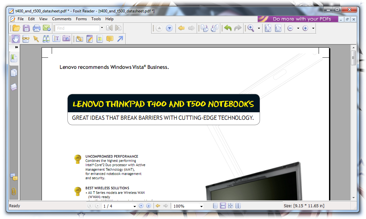Open the Forms menu
This screenshot has height=219, width=366.
[81, 19]
